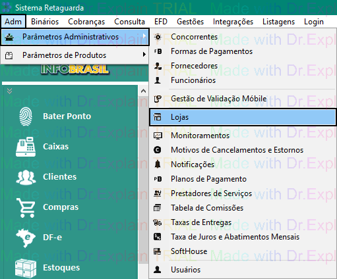Expand Parâmetros Administrativos submenu arrow

144,36
